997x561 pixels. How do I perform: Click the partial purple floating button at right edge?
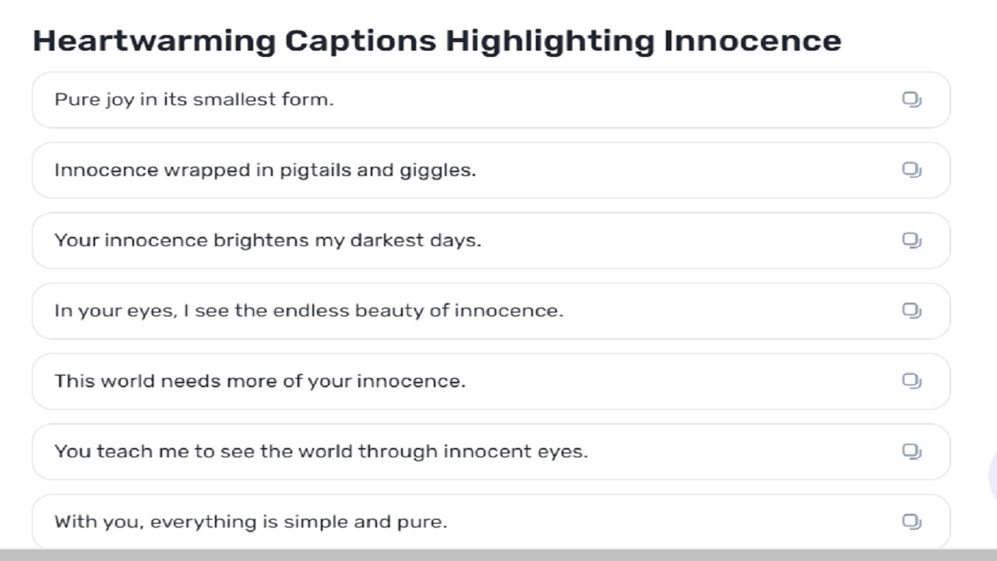993,475
